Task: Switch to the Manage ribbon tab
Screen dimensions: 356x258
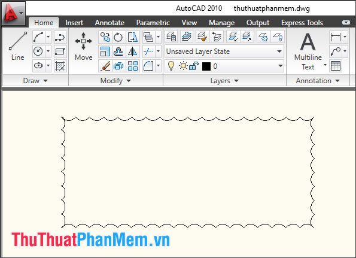Action: pos(221,23)
